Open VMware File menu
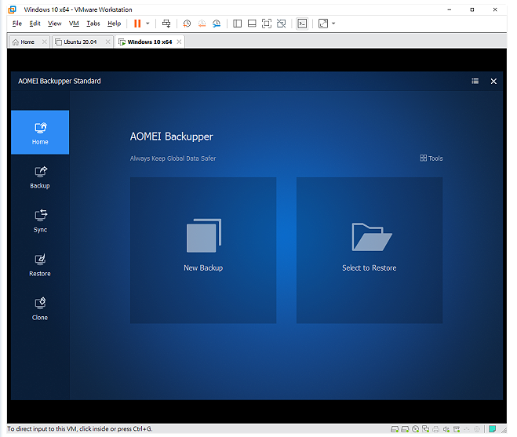The image size is (517, 437). 16,24
